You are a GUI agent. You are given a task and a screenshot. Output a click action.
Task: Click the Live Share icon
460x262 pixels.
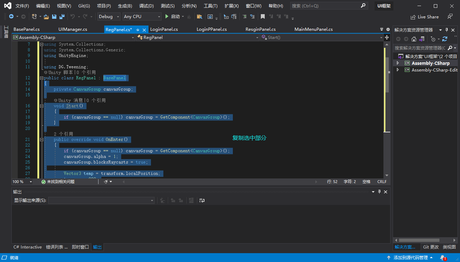pyautogui.click(x=413, y=17)
